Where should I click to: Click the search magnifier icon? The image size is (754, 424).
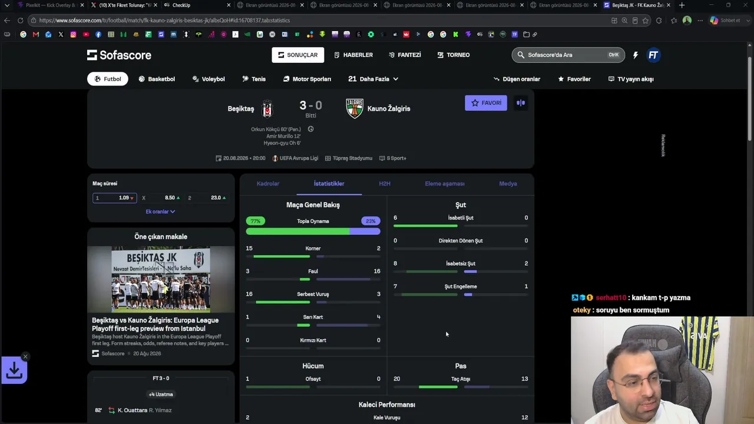tap(521, 55)
